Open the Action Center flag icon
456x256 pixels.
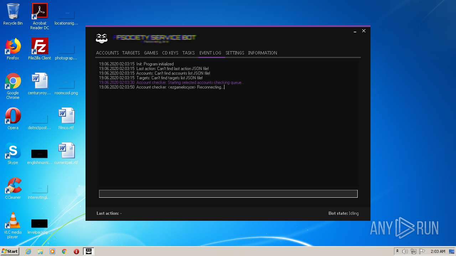421,251
